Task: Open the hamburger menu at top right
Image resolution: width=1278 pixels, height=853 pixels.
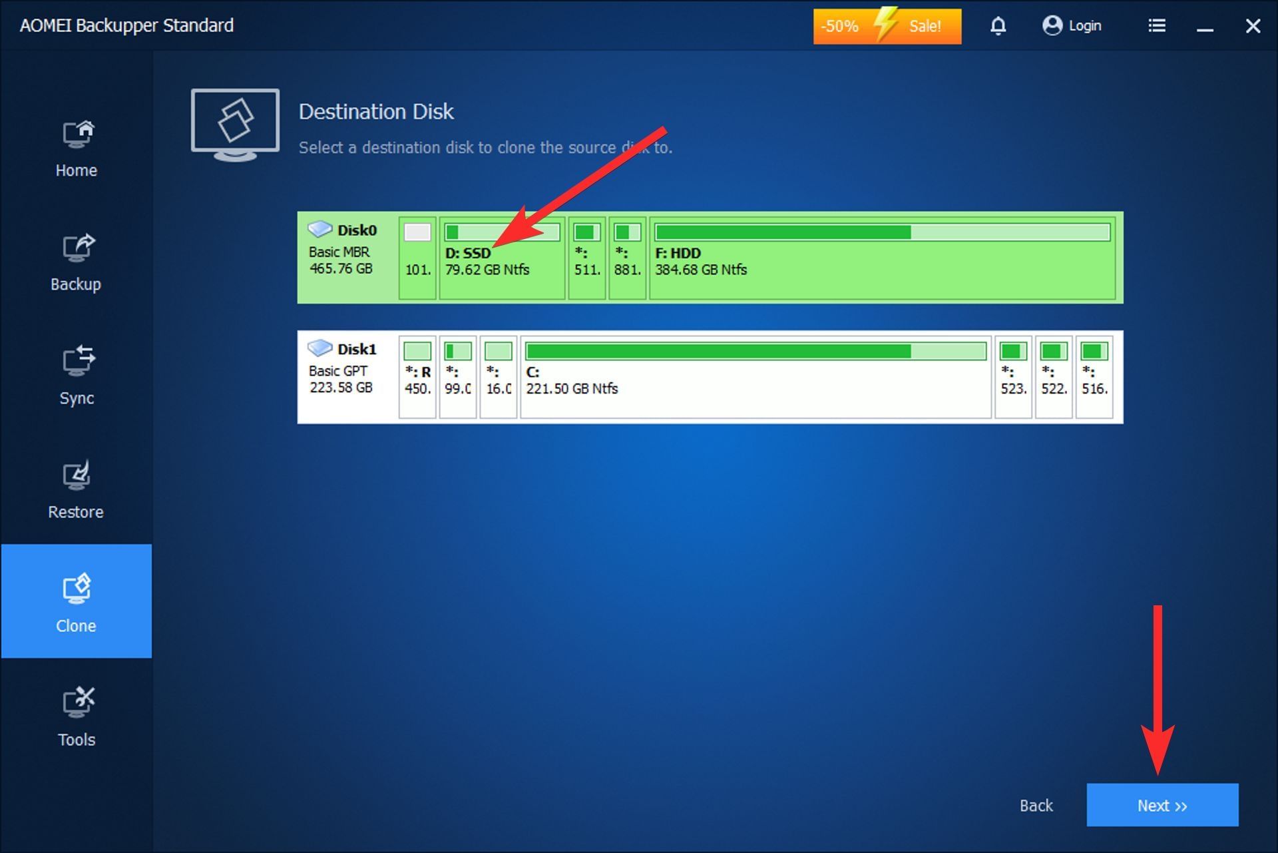Action: (1156, 26)
